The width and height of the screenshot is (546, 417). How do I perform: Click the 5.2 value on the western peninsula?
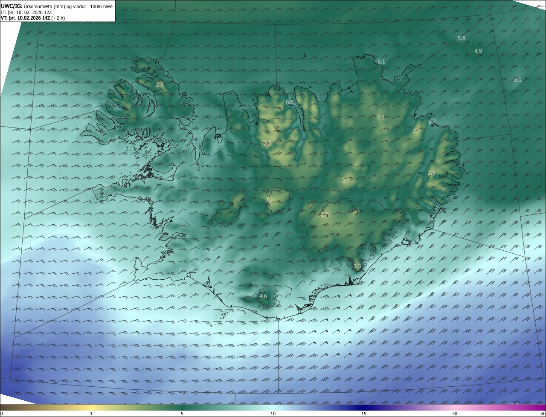pos(102,194)
